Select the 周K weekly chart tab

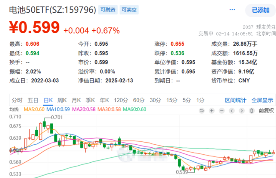point(62,100)
